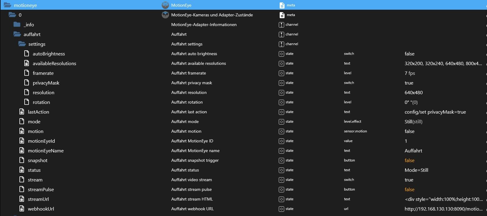Expand the _info folder
This screenshot has width=487, height=216.
[17, 25]
